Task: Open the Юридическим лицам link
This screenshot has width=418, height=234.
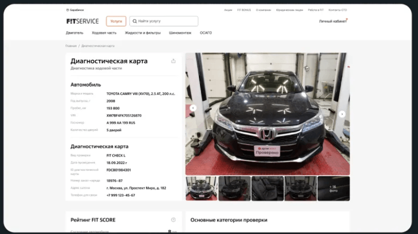Action: tap(290, 10)
